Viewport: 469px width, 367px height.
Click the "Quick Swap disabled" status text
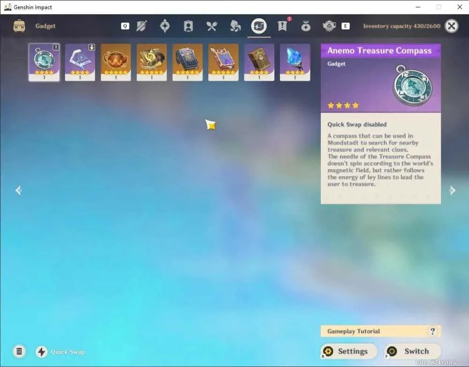pyautogui.click(x=357, y=124)
